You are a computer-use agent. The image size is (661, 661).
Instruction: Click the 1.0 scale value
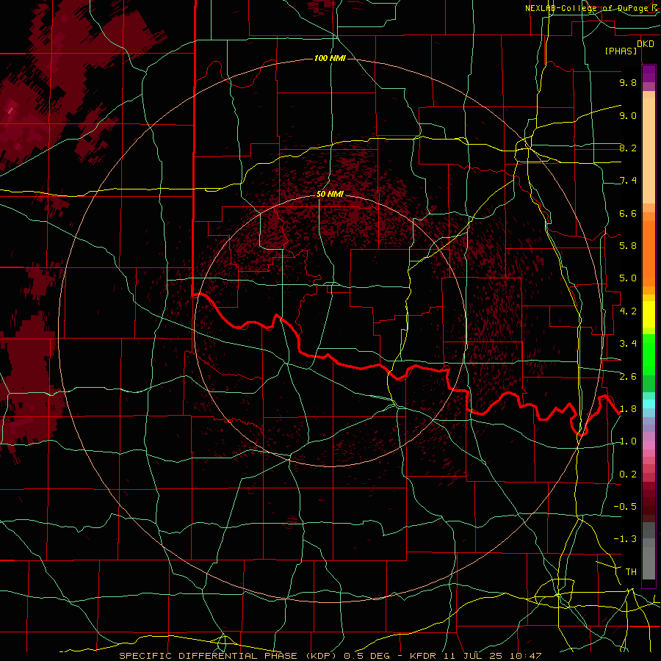click(628, 441)
